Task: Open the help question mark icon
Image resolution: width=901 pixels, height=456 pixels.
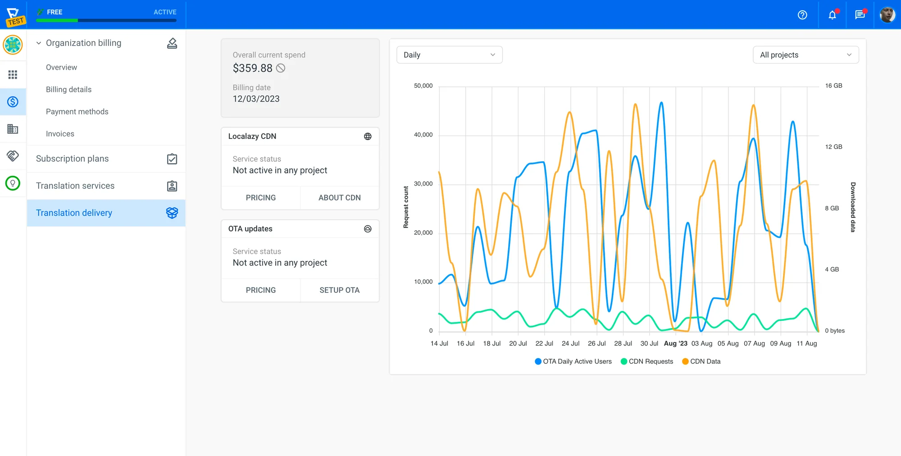Action: [802, 15]
